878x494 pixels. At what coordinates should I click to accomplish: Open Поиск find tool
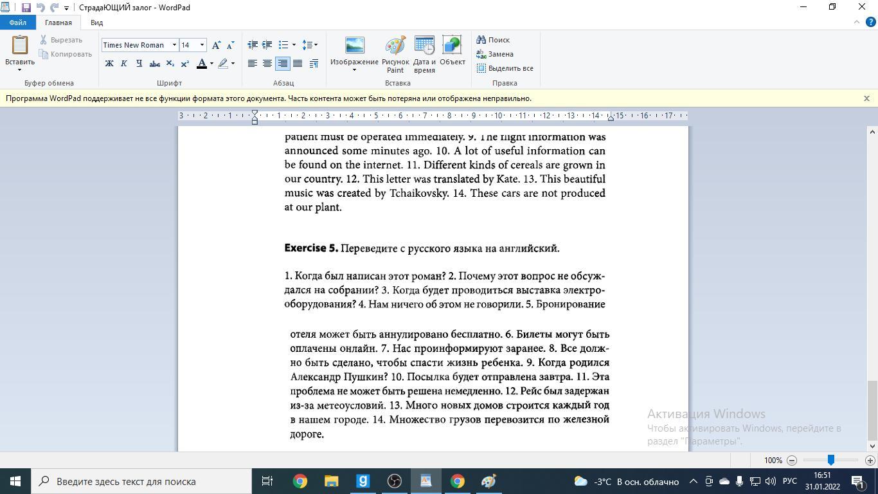click(x=494, y=40)
